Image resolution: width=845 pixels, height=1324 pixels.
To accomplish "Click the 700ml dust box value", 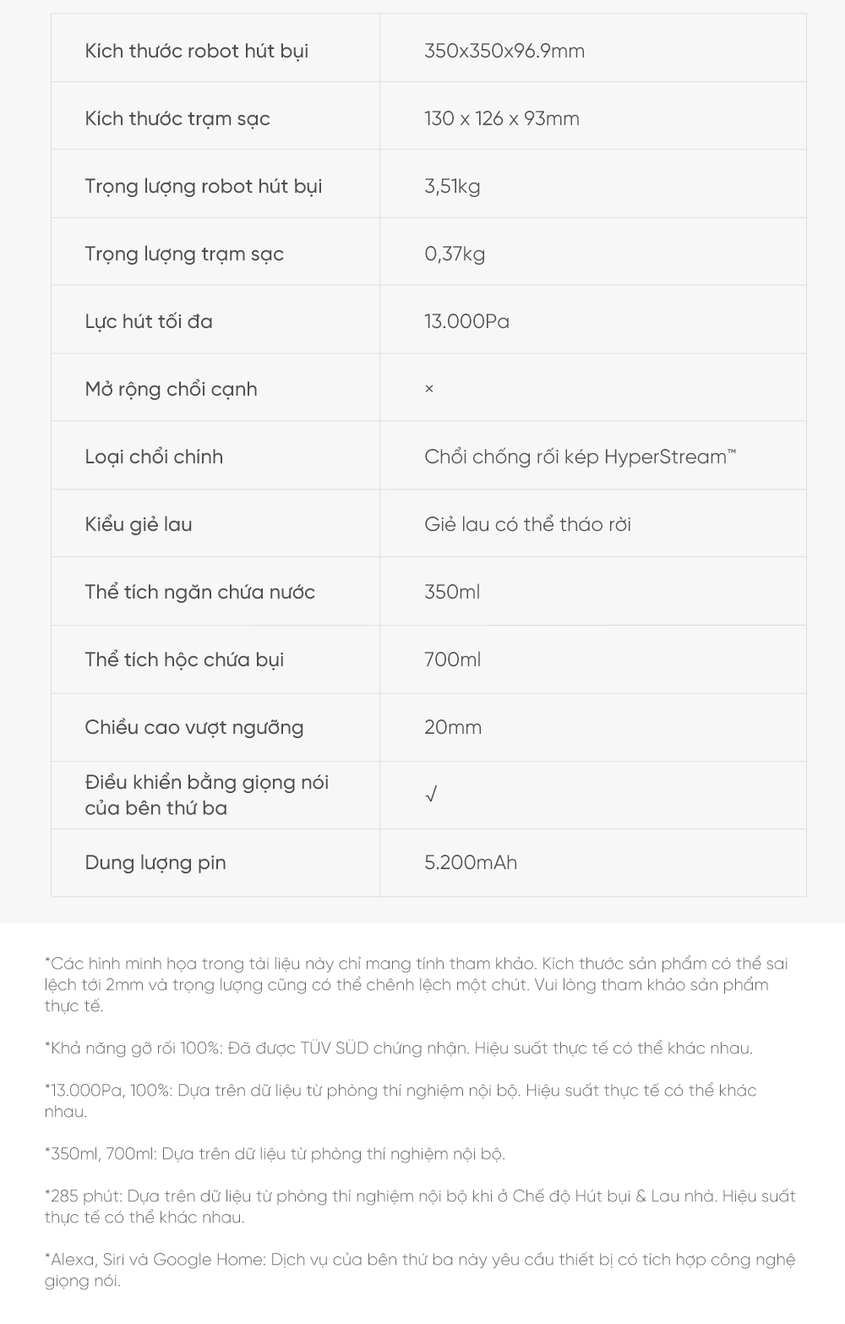I will 452,659.
